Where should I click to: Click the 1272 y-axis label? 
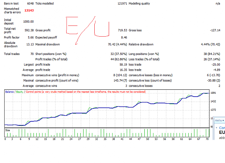(x=213, y=110)
